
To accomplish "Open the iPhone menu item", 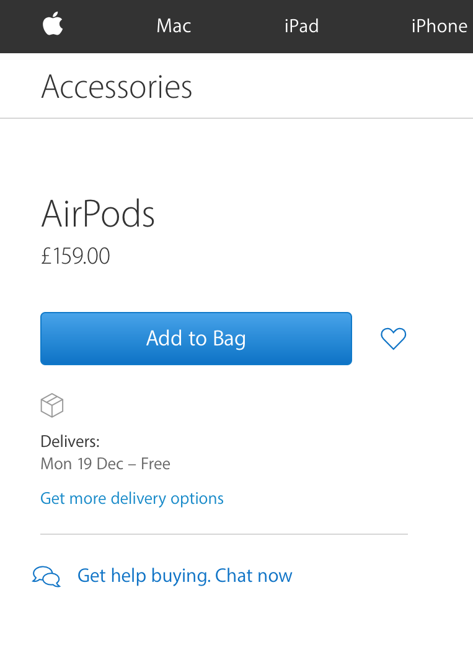I will tap(439, 26).
